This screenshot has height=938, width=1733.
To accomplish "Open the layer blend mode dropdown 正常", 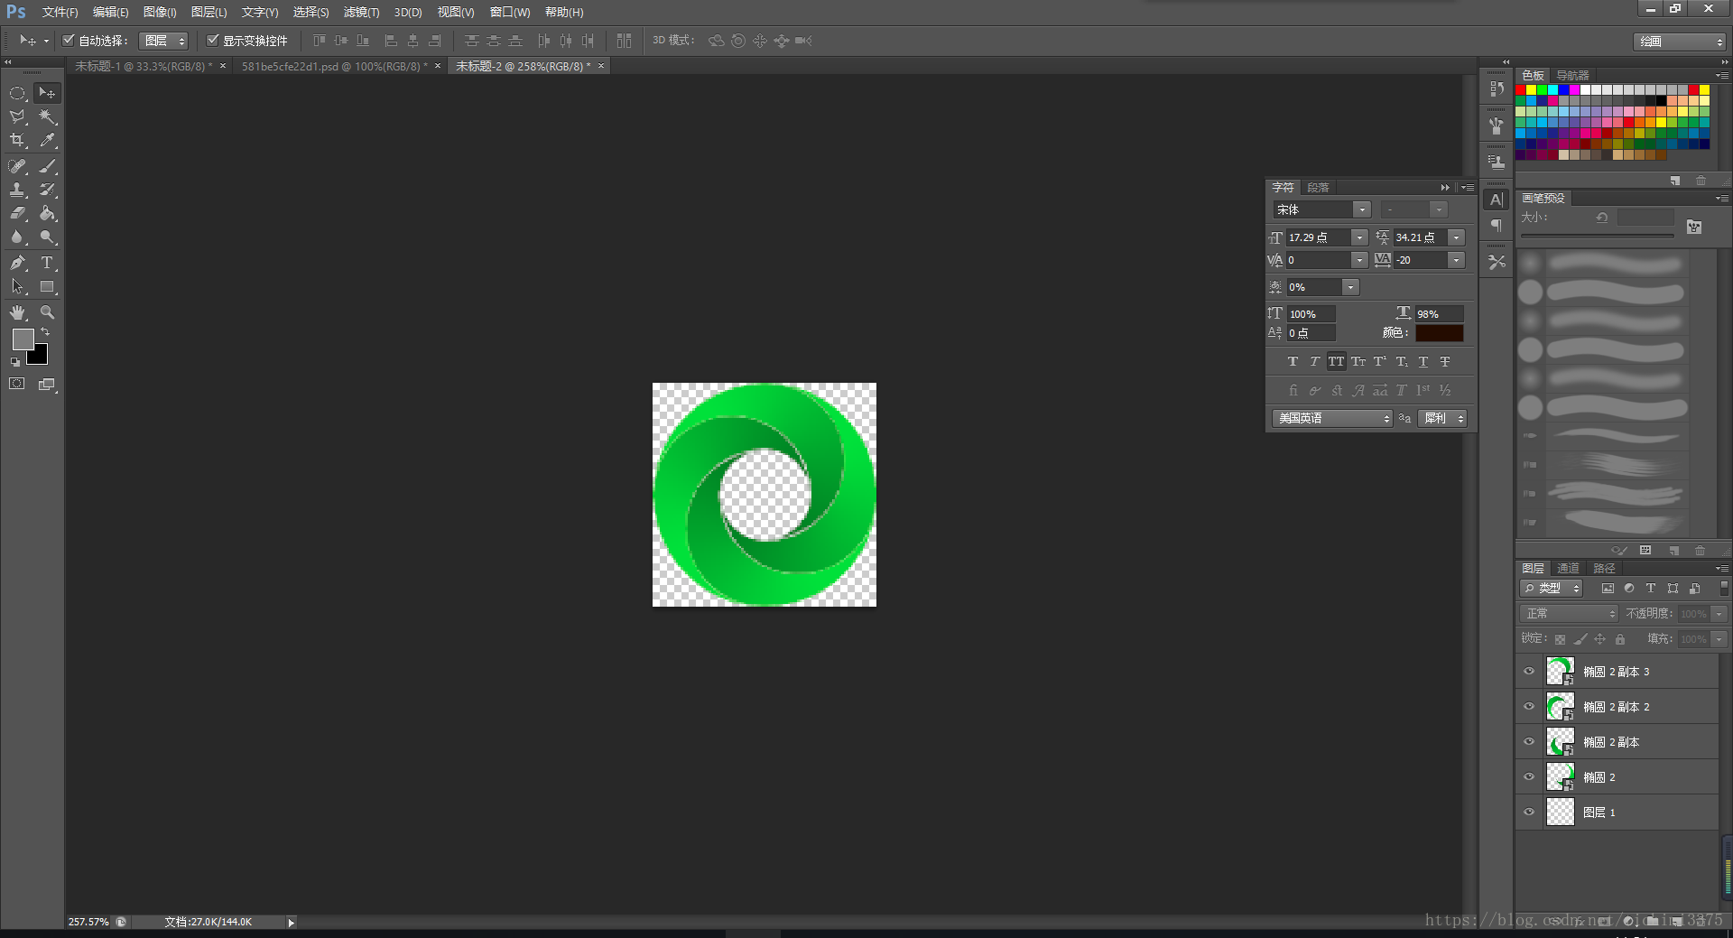I will [1569, 613].
